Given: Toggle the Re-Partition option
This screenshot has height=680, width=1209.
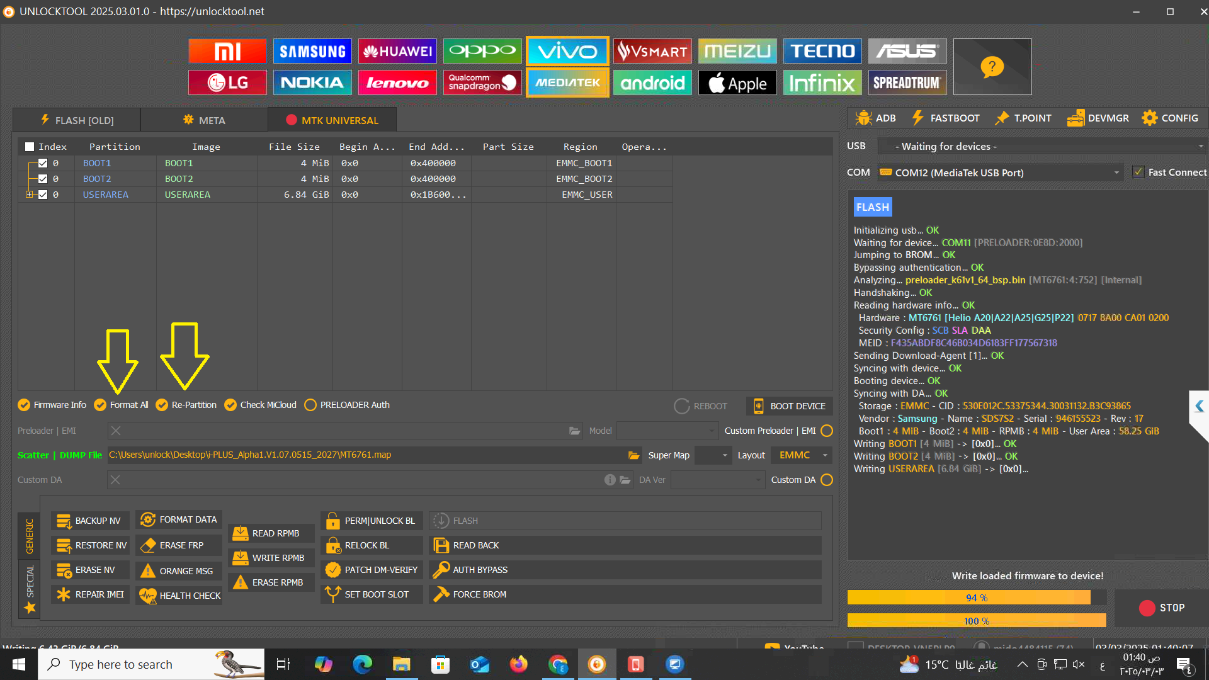Looking at the screenshot, I should pyautogui.click(x=186, y=405).
